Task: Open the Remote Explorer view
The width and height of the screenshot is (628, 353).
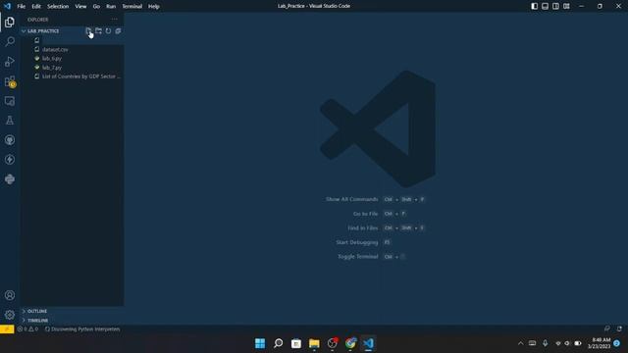Action: [10, 101]
